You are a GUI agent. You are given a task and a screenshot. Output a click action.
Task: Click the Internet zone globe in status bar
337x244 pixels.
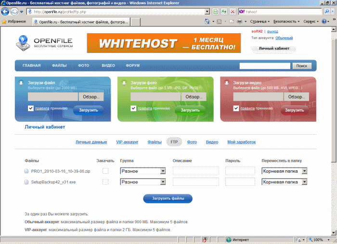(x=229, y=240)
